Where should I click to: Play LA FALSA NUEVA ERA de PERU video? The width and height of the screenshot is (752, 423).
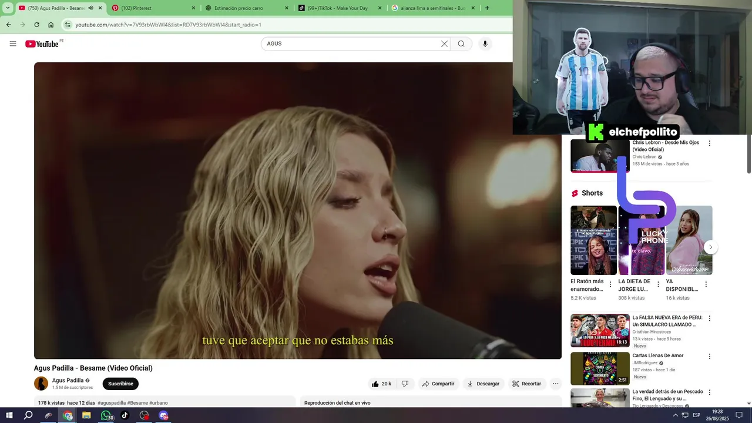[600, 331]
